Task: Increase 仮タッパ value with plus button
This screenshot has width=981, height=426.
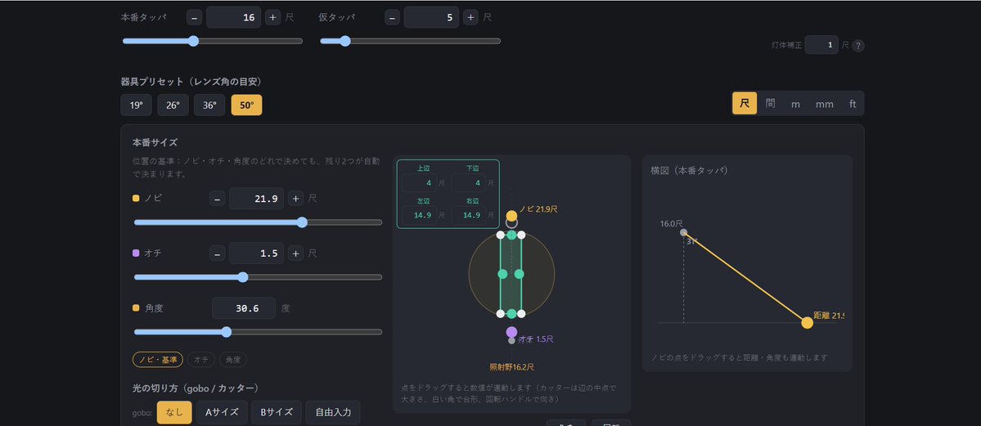Action: [x=470, y=17]
